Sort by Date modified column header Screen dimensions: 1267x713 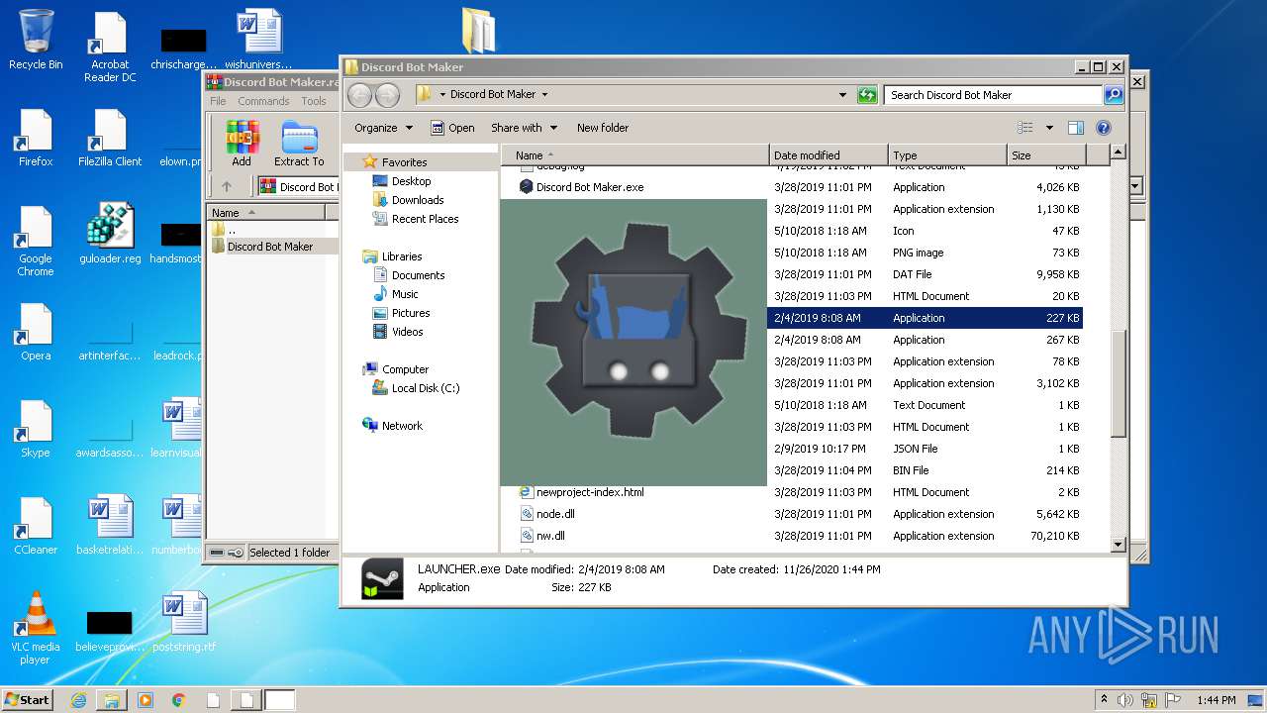pos(828,155)
